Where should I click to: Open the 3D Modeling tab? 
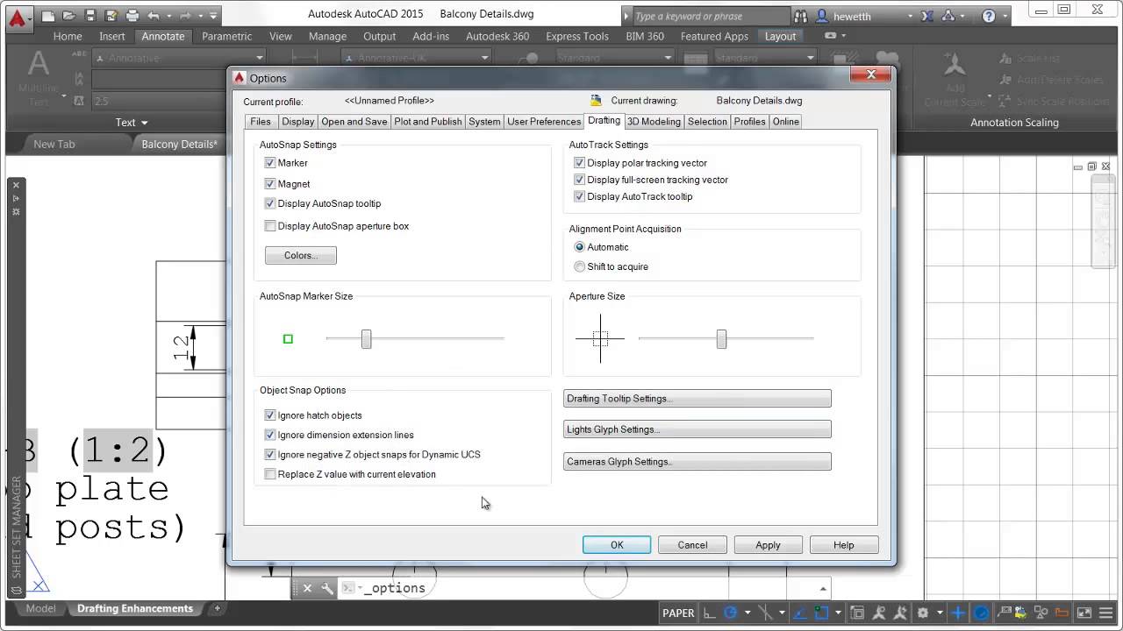click(x=654, y=122)
